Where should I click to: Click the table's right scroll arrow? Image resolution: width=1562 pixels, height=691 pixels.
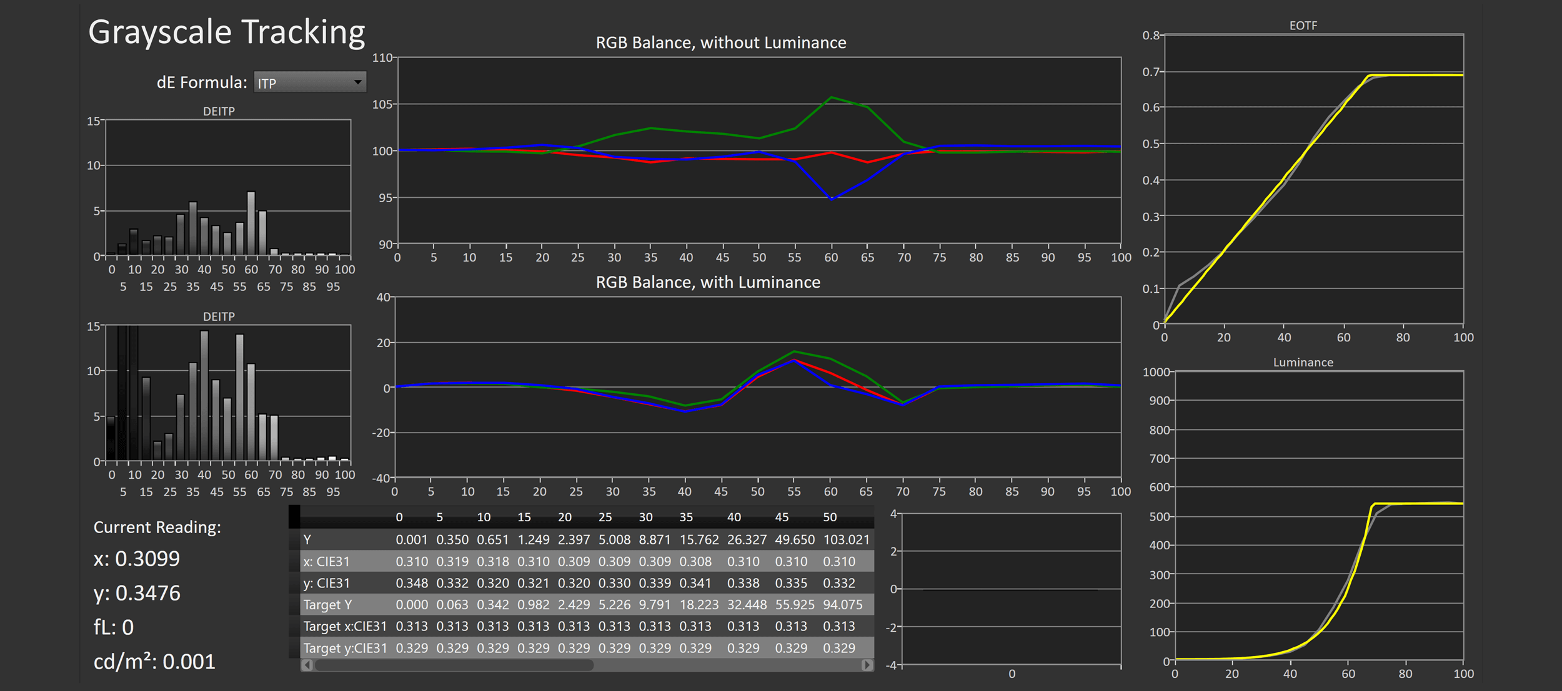[x=867, y=665]
